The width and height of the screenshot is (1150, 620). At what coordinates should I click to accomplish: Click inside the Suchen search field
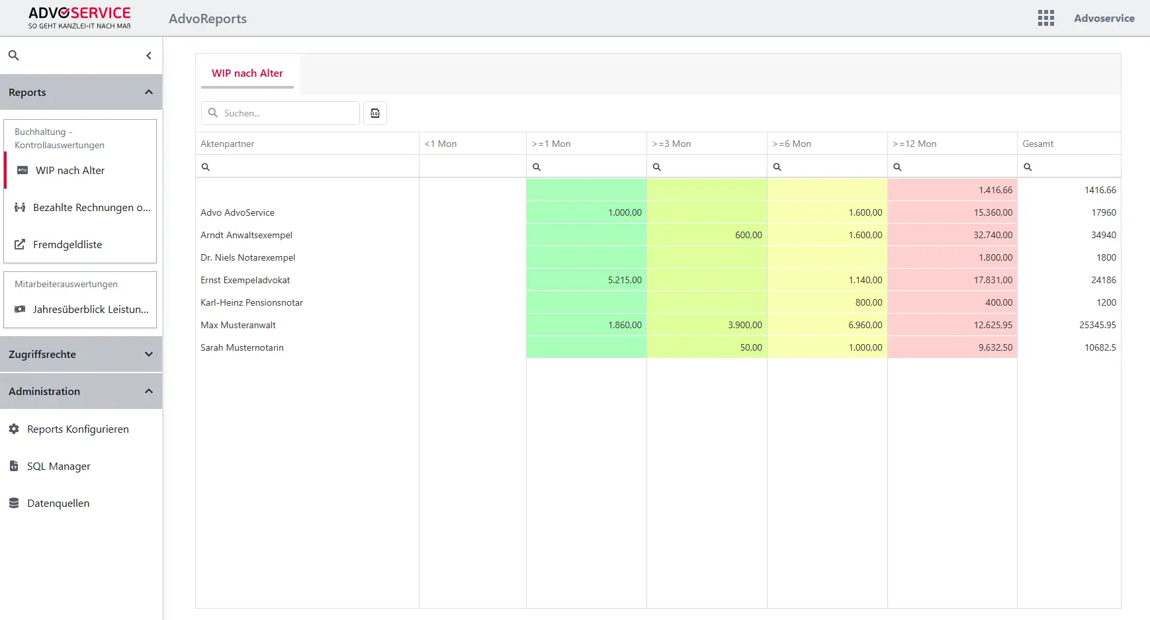coord(285,113)
